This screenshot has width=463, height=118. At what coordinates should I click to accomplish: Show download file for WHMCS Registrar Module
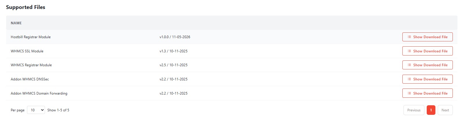pos(427,65)
